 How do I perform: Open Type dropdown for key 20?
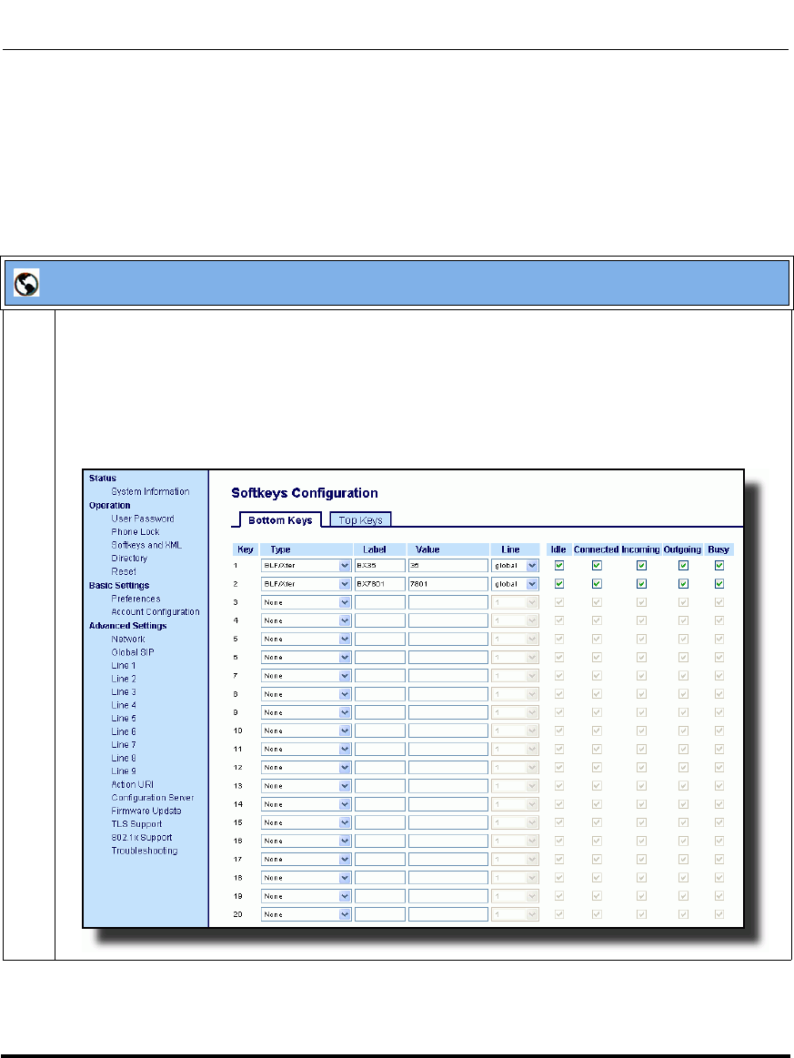[307, 914]
